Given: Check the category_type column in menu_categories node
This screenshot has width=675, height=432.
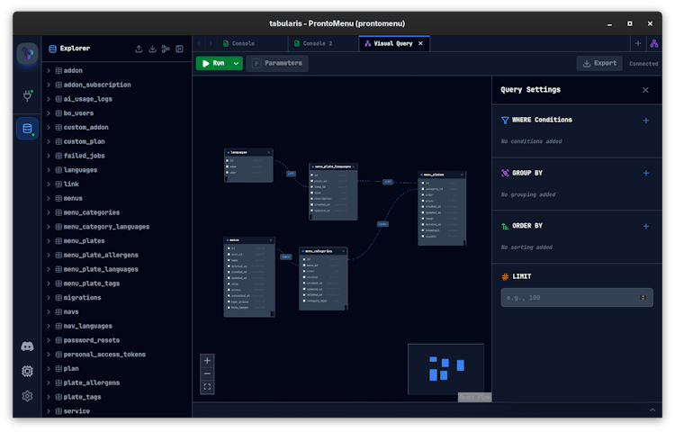Looking at the screenshot, I should coord(304,301).
